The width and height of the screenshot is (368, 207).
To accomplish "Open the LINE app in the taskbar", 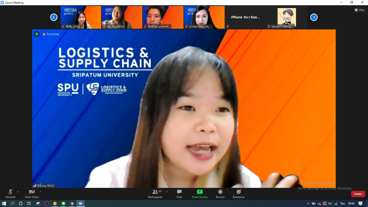I will pyautogui.click(x=63, y=203).
